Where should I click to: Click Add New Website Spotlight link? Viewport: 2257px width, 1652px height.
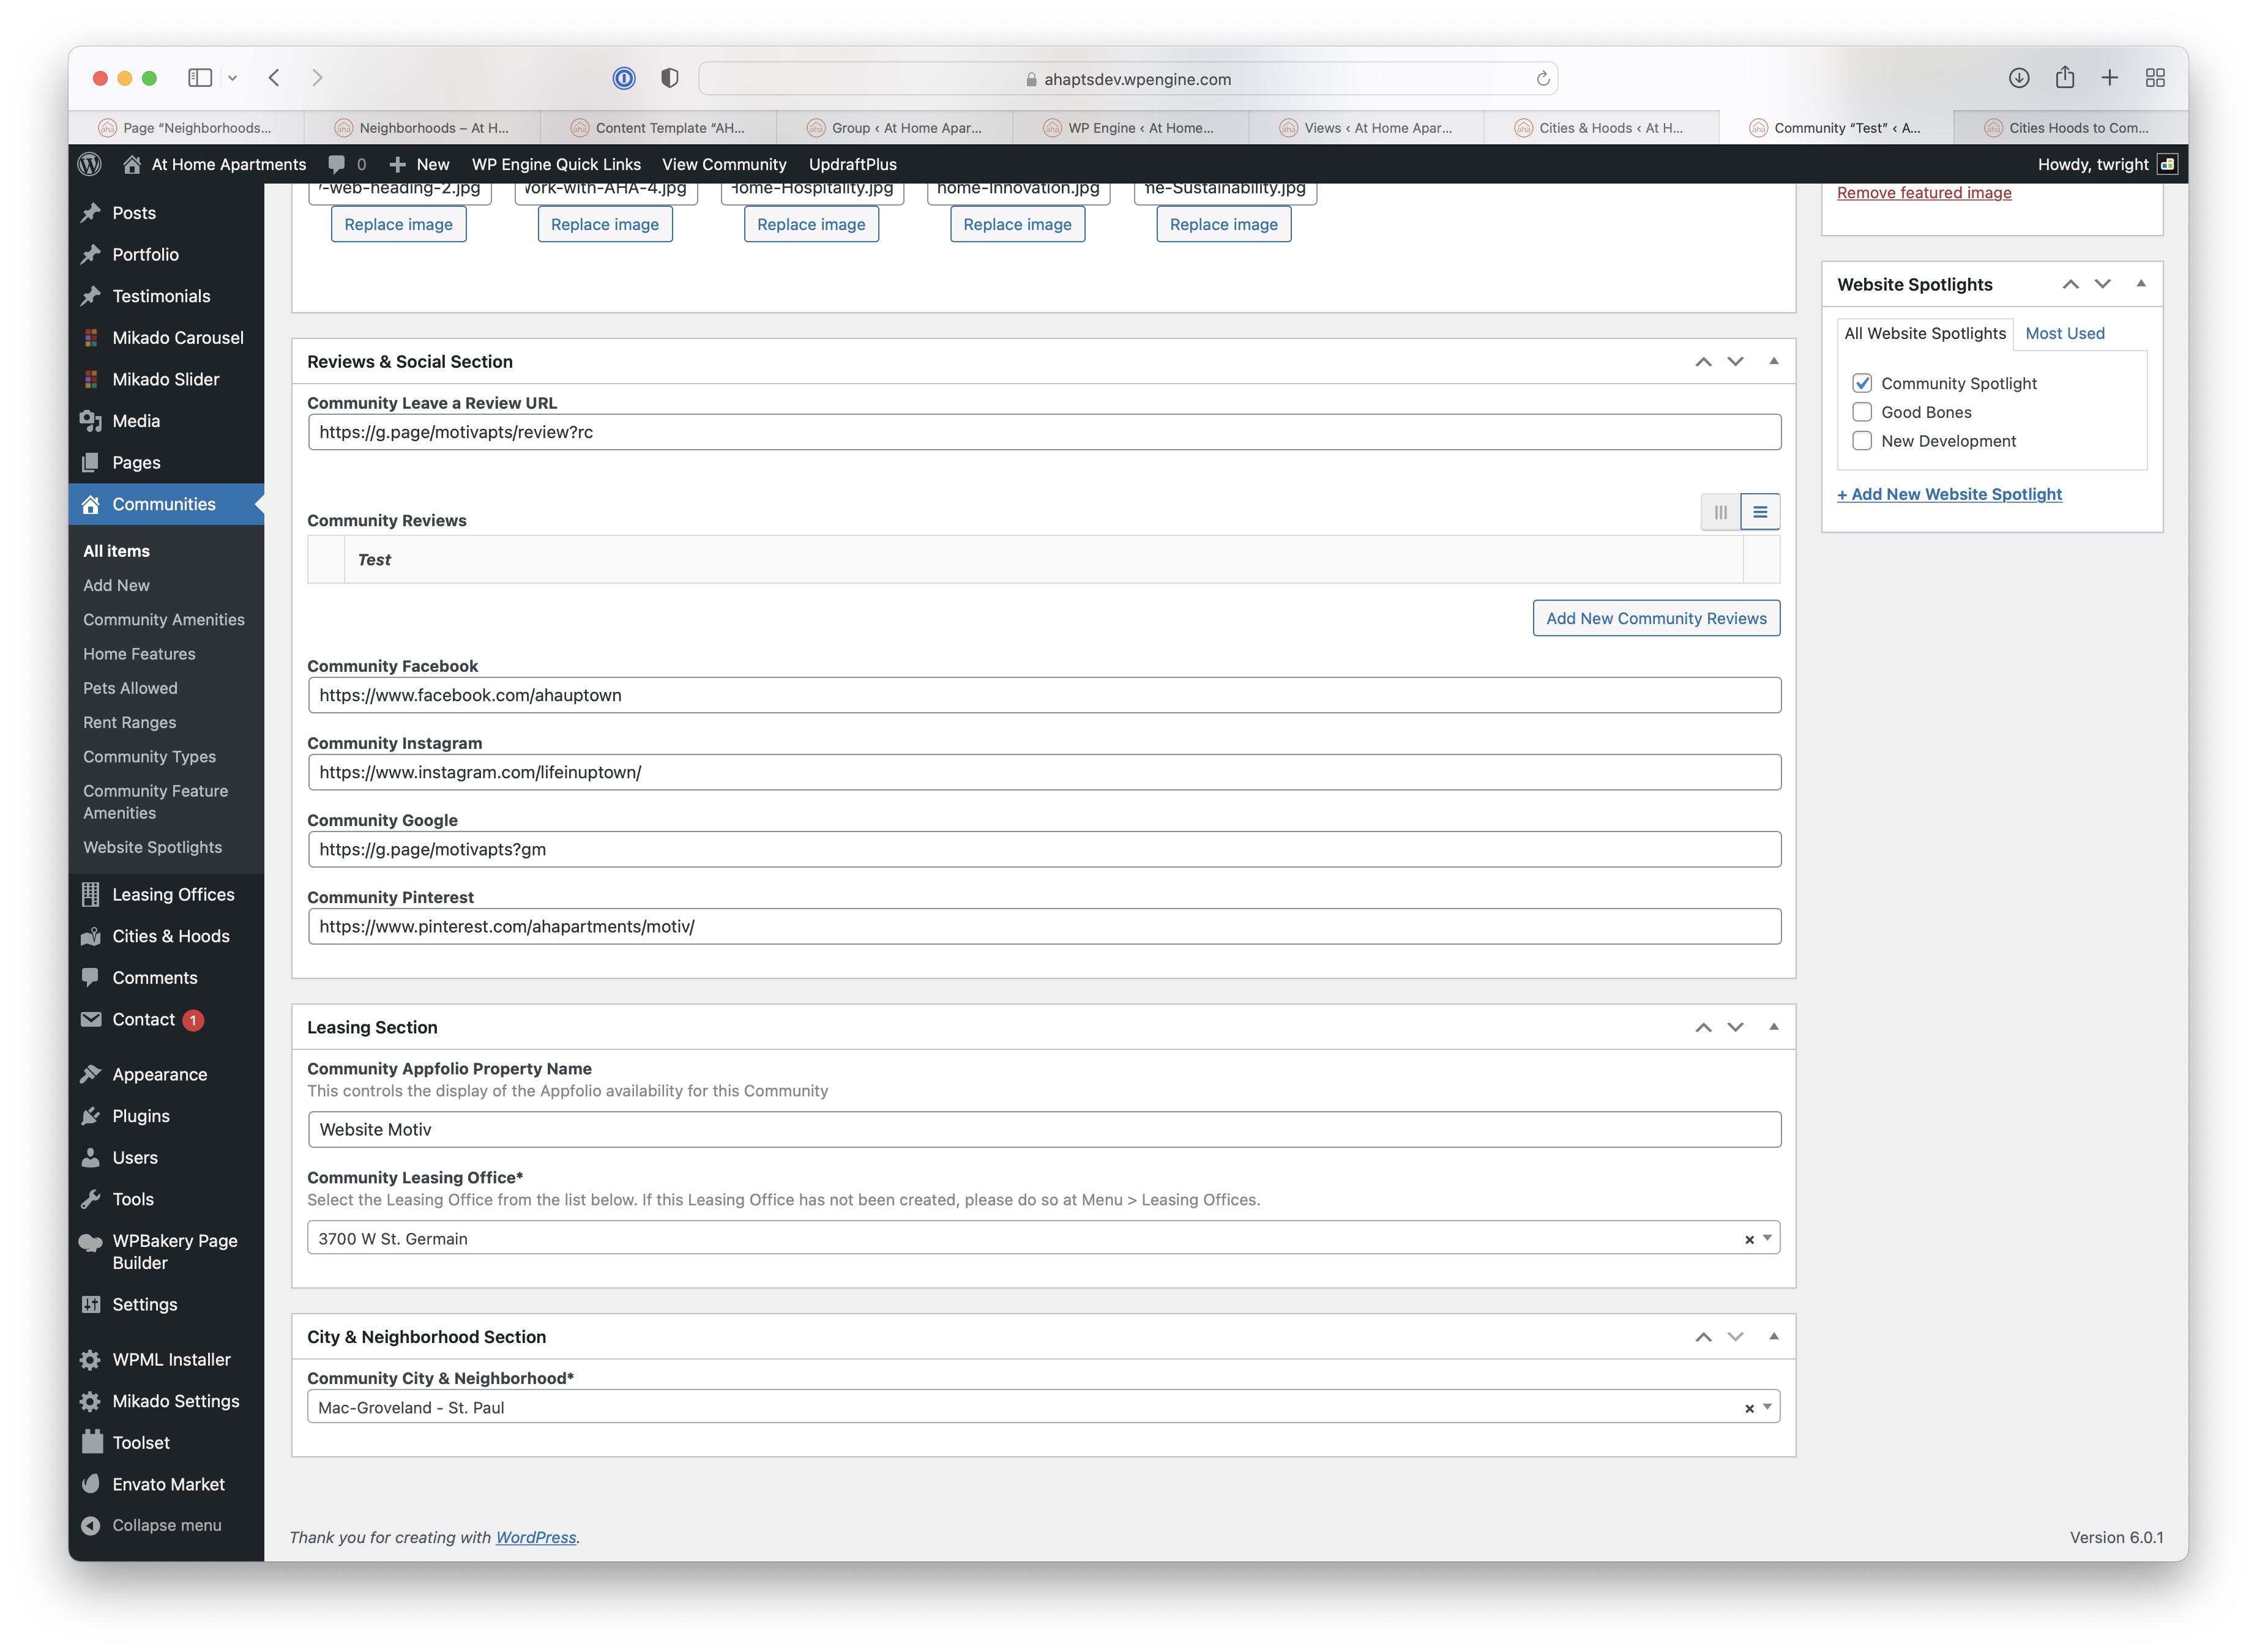(x=1949, y=495)
